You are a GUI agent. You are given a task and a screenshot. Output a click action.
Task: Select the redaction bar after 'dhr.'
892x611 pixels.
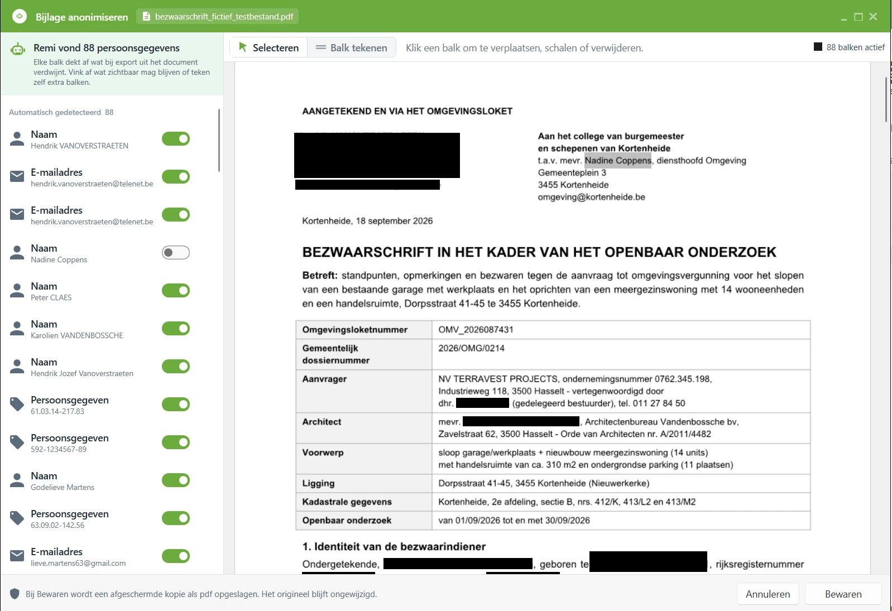(482, 403)
